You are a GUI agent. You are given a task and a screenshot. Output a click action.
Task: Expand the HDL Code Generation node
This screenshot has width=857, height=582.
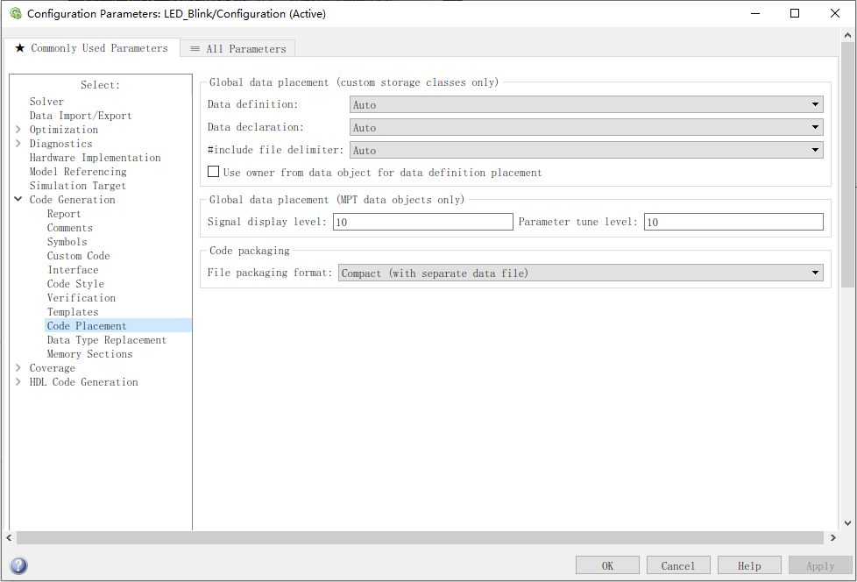click(x=18, y=382)
